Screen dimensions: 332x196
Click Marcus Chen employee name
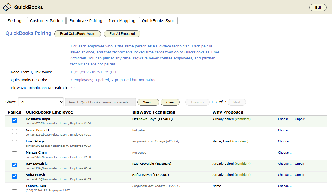click(x=36, y=152)
